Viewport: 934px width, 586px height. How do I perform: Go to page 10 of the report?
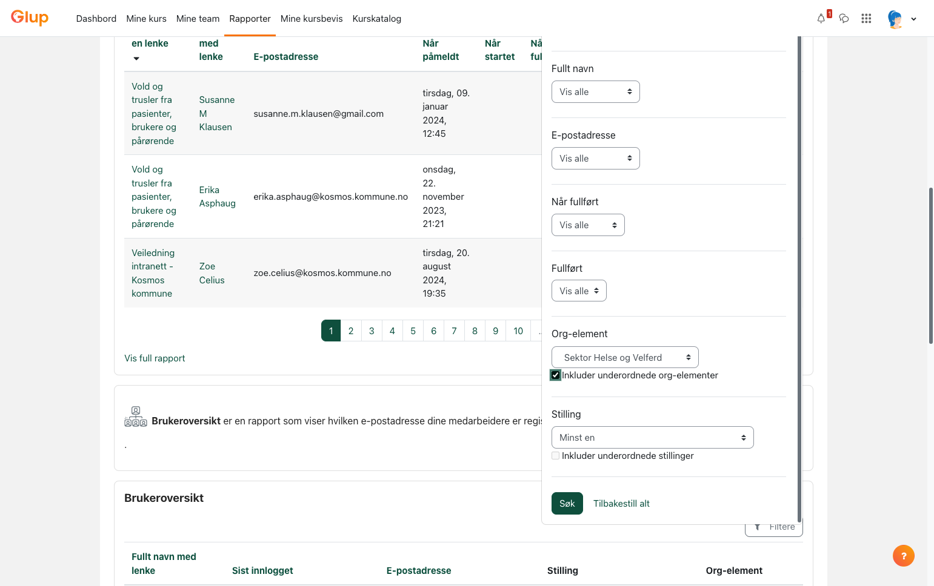click(x=518, y=331)
